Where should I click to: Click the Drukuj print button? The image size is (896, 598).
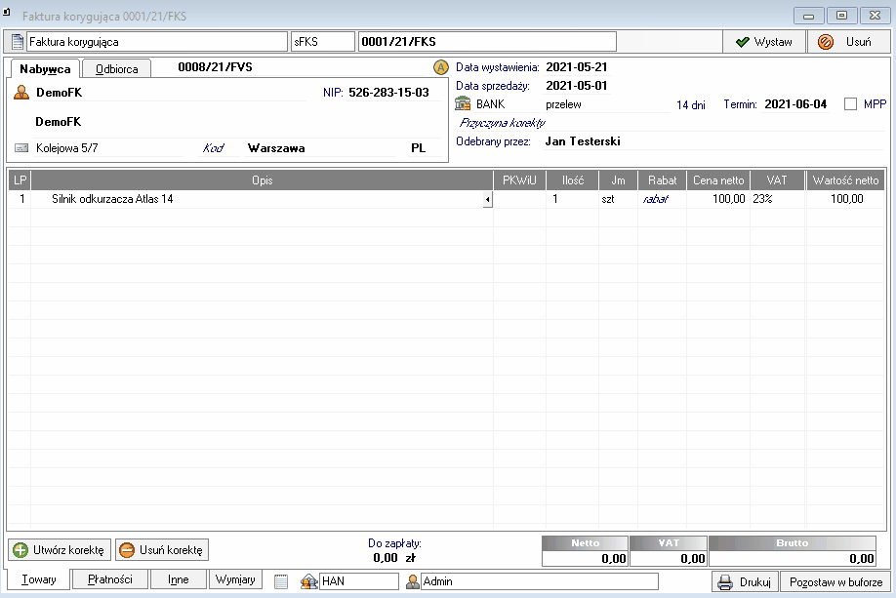745,582
